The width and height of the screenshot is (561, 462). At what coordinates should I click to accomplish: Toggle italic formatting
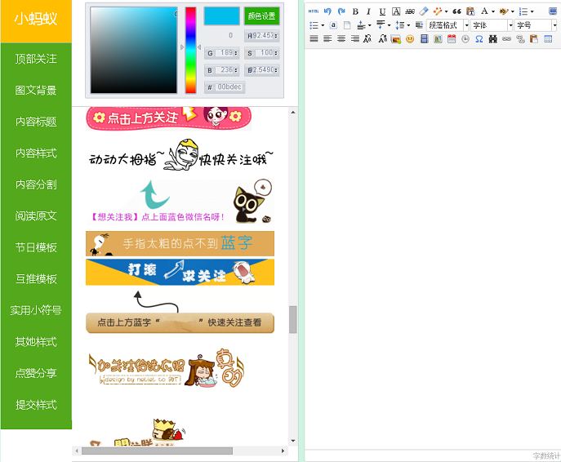tap(369, 11)
